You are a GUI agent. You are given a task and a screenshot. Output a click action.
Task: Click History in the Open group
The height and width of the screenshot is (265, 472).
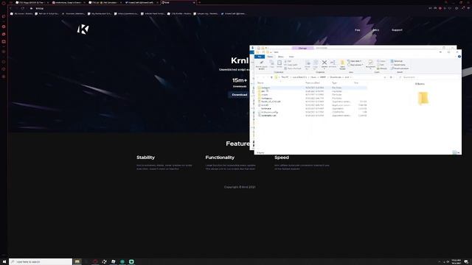coord(382,68)
